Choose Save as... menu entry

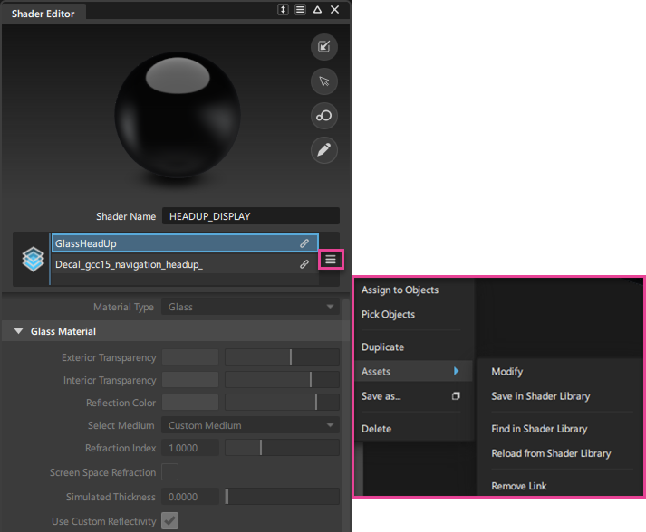381,396
